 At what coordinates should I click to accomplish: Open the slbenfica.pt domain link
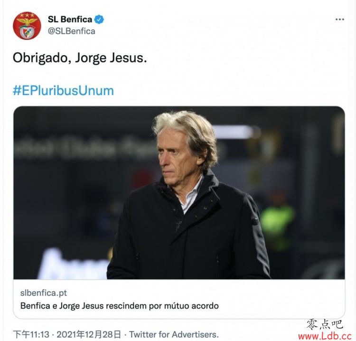(x=44, y=293)
